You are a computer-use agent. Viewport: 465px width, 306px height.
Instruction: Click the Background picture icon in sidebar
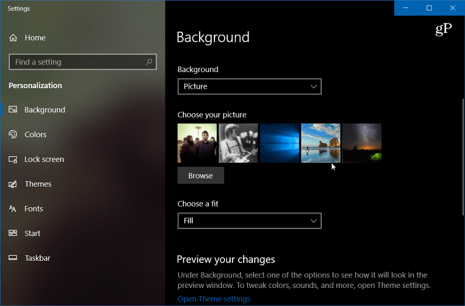[x=13, y=109]
